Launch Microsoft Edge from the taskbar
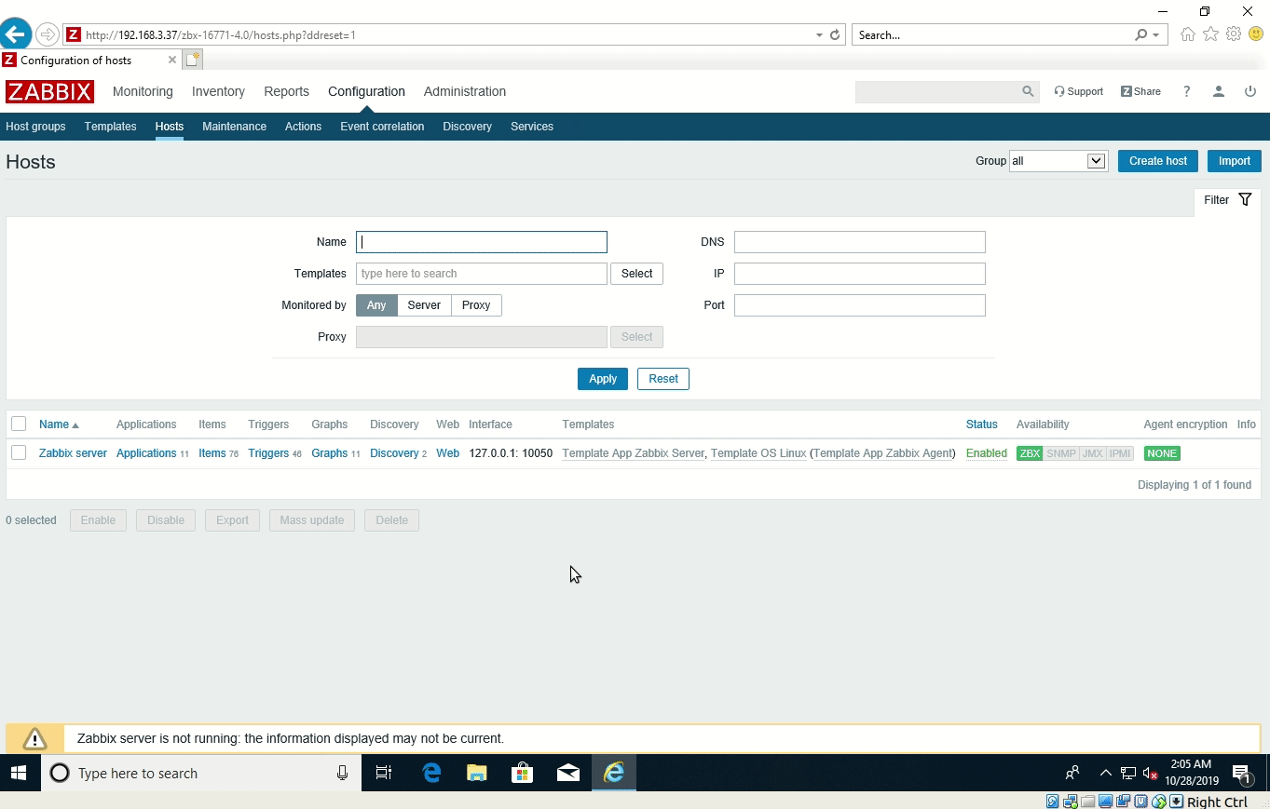The image size is (1270, 809). pyautogui.click(x=431, y=773)
